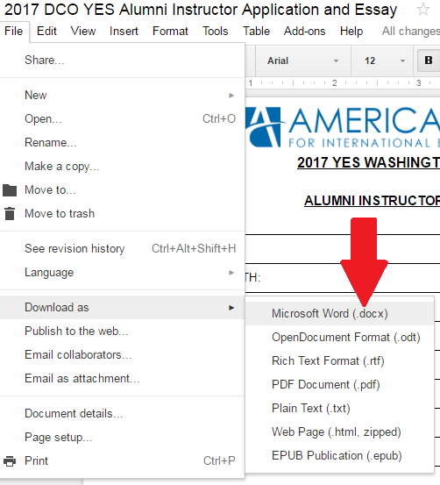Expand the Download as submenu

pos(123,308)
